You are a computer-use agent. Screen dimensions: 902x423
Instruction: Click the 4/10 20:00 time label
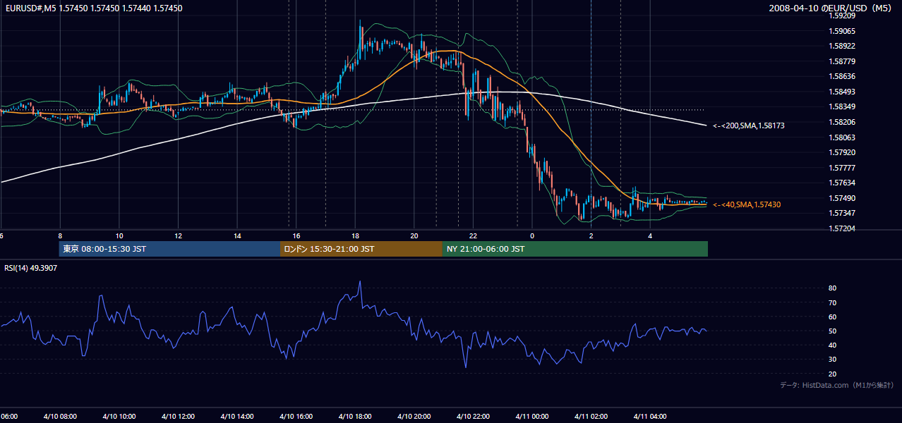[x=414, y=416]
